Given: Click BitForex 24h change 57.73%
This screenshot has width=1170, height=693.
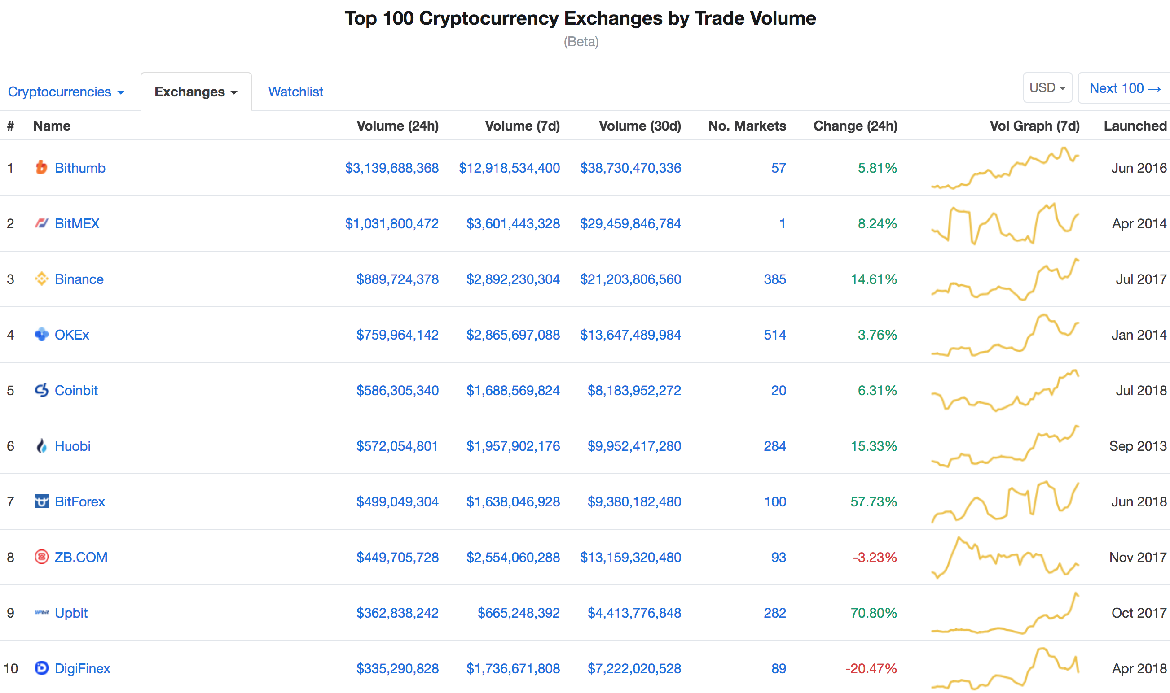Looking at the screenshot, I should pos(874,501).
